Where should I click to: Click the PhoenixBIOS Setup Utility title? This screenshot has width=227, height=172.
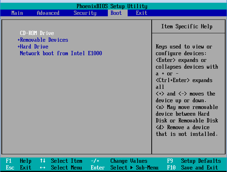(x=112, y=6)
